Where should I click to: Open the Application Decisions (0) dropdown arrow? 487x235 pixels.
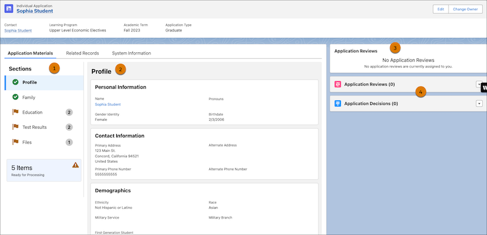[479, 103]
